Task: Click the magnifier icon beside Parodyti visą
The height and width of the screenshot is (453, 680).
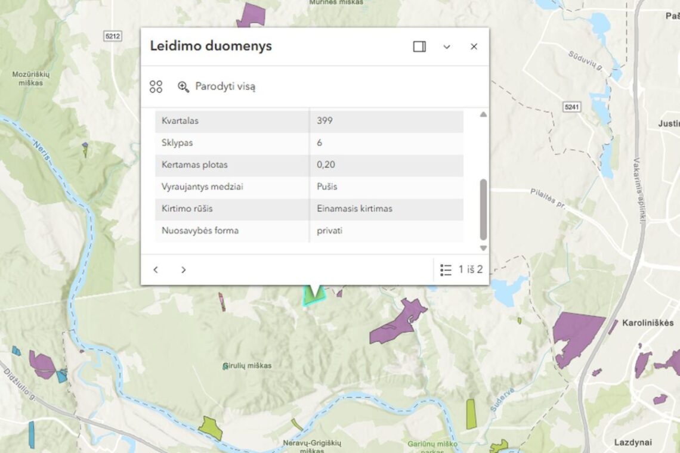Action: pos(182,86)
